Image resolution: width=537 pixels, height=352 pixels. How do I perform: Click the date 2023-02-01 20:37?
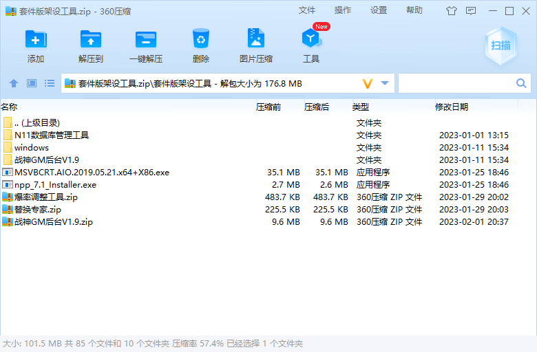(x=474, y=221)
